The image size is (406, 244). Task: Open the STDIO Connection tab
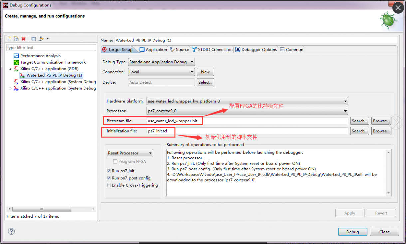tap(212, 49)
